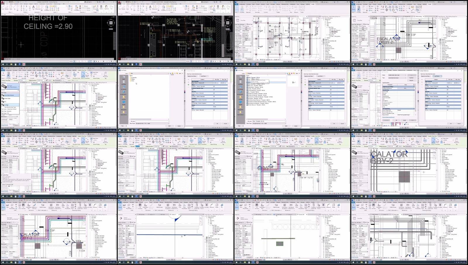The width and height of the screenshot is (468, 265).
Task: Click Load Family button in the Accessories folder frame
Action: [204, 76]
